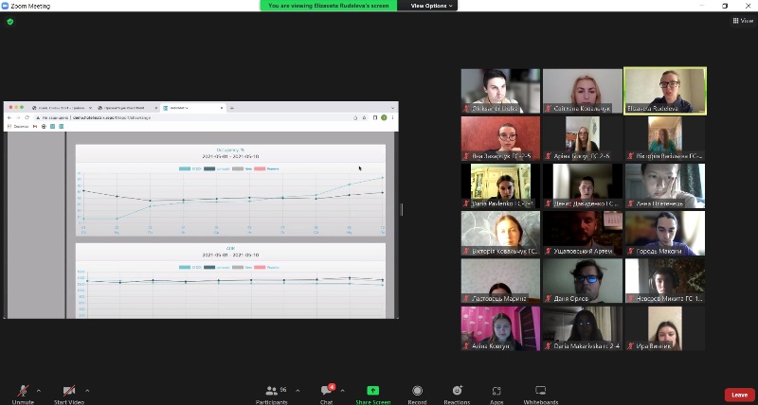Click the shared browser's forward arrow
The height and width of the screenshot is (405, 758).
[18, 117]
